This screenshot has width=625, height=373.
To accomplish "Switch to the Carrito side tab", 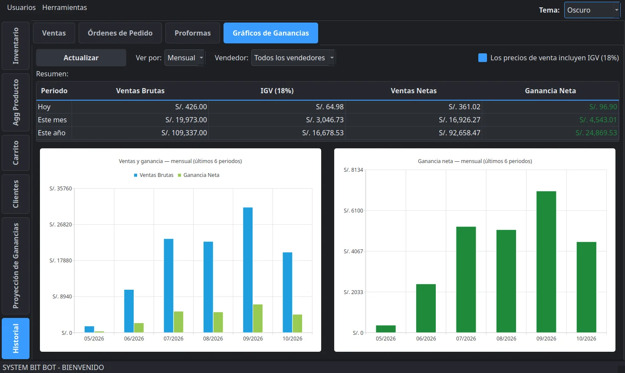I will (x=16, y=153).
